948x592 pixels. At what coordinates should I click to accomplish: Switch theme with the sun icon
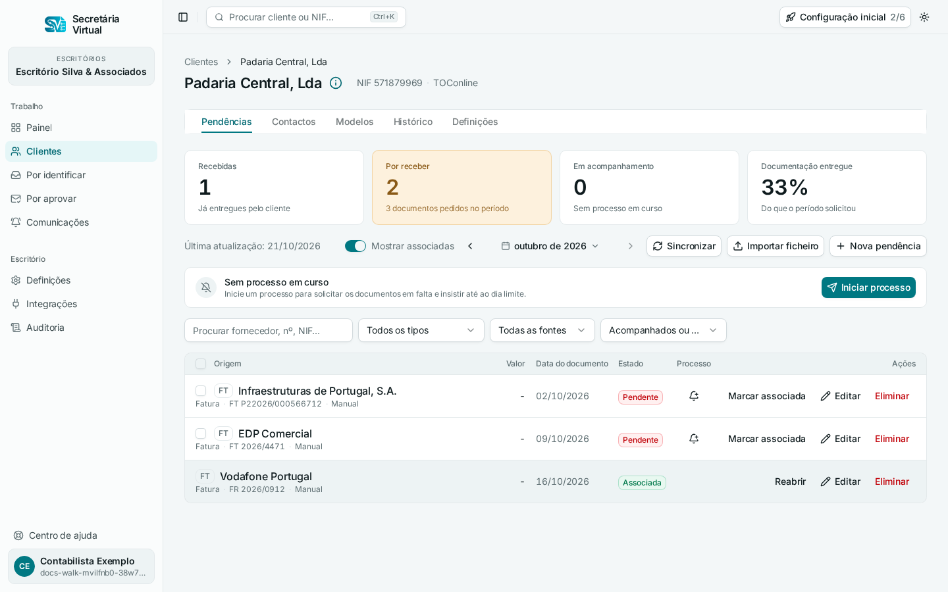coord(924,17)
